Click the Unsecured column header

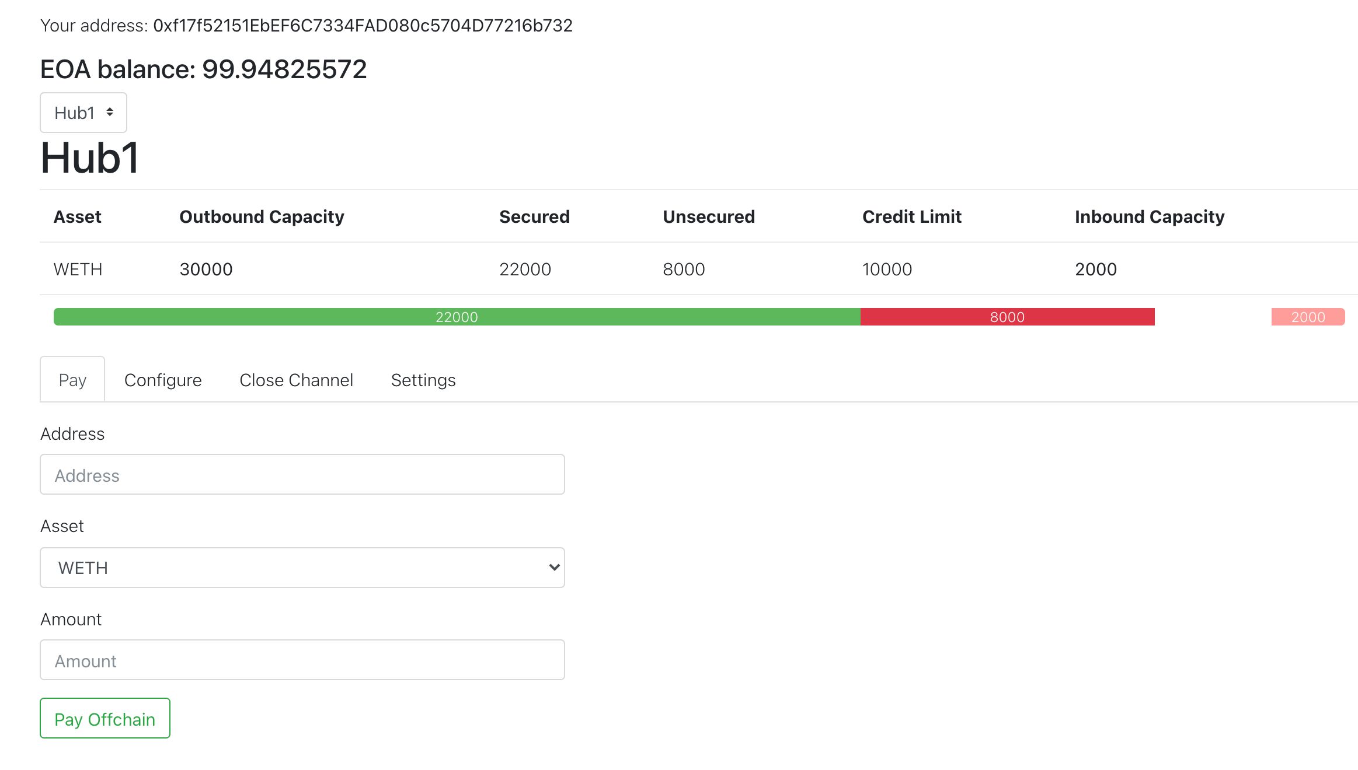(x=709, y=216)
